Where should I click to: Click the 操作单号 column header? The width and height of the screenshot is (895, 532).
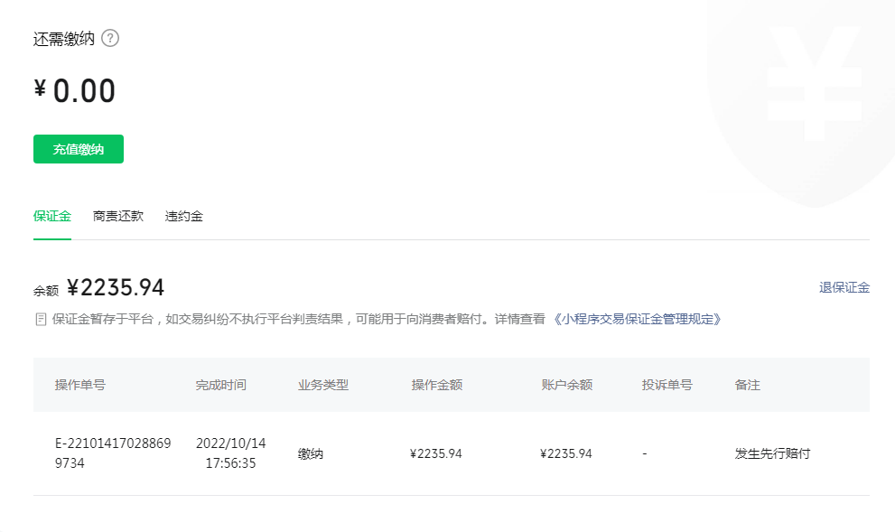79,385
